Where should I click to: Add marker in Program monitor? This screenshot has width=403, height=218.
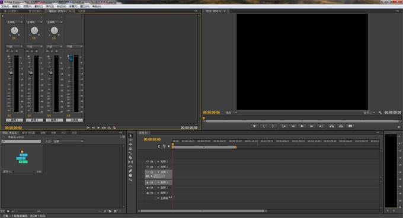pos(254,126)
